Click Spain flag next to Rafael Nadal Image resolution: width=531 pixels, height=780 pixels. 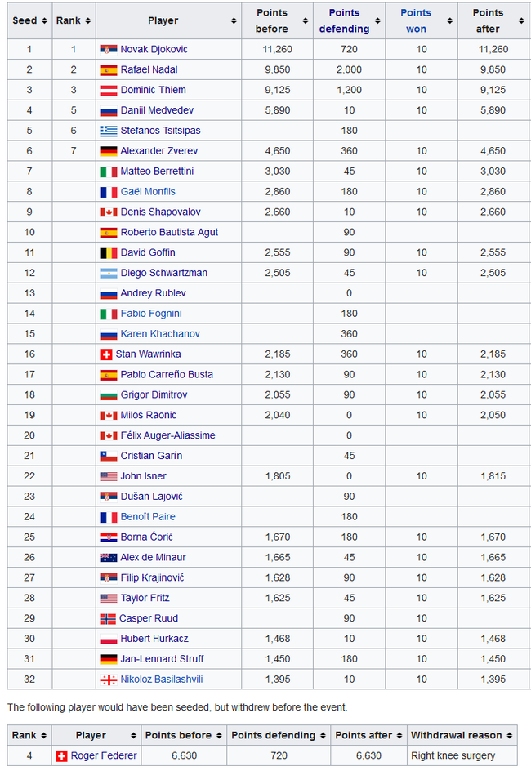tap(109, 69)
